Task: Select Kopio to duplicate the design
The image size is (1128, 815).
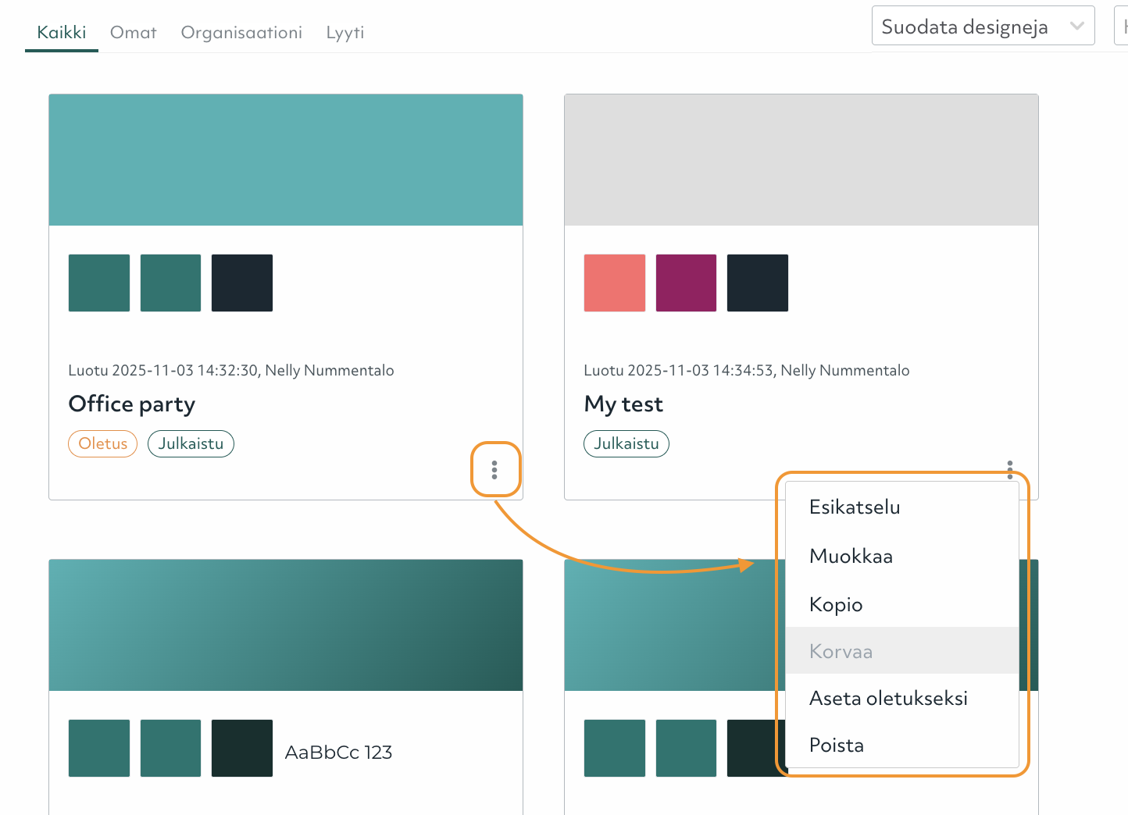Action: click(x=836, y=603)
